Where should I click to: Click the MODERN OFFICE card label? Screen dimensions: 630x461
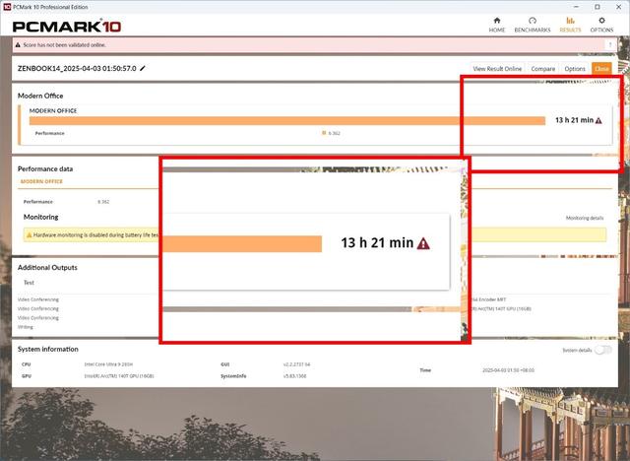click(52, 110)
